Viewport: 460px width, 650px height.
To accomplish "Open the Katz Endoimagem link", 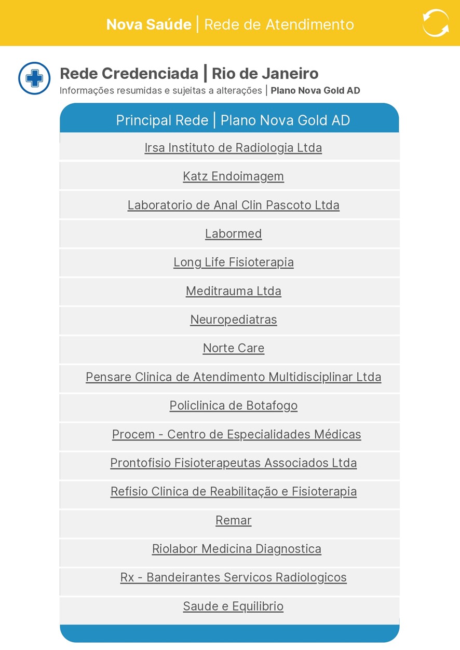I will point(233,176).
